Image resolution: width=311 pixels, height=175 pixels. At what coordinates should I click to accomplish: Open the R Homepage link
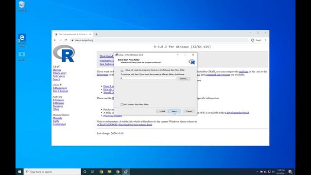60,88
